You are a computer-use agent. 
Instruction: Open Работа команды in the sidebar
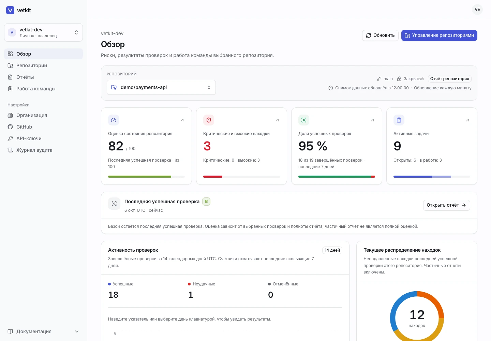43,89
